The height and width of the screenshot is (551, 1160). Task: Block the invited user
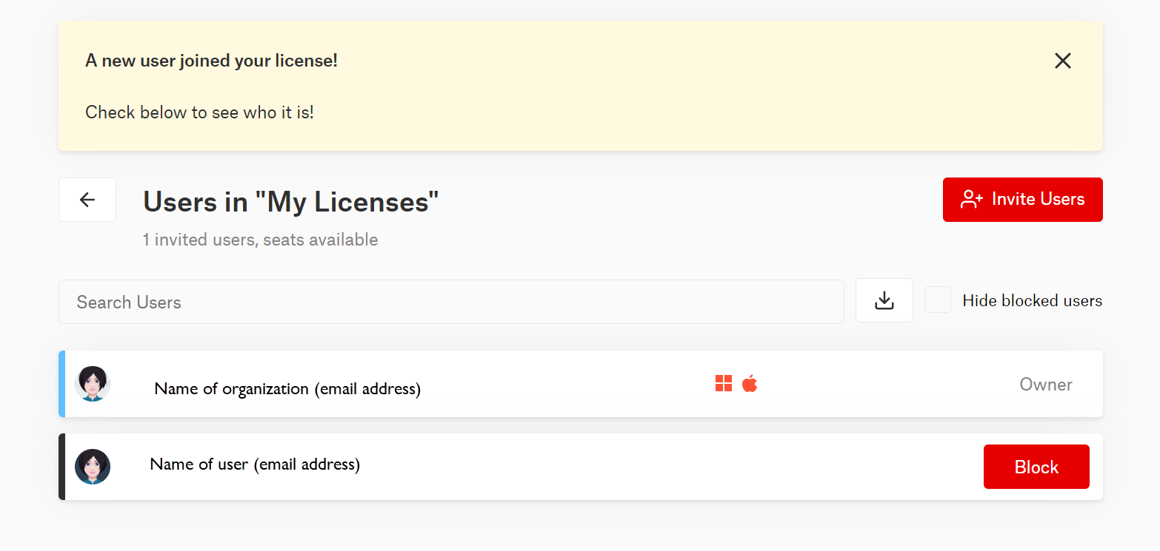tap(1036, 467)
